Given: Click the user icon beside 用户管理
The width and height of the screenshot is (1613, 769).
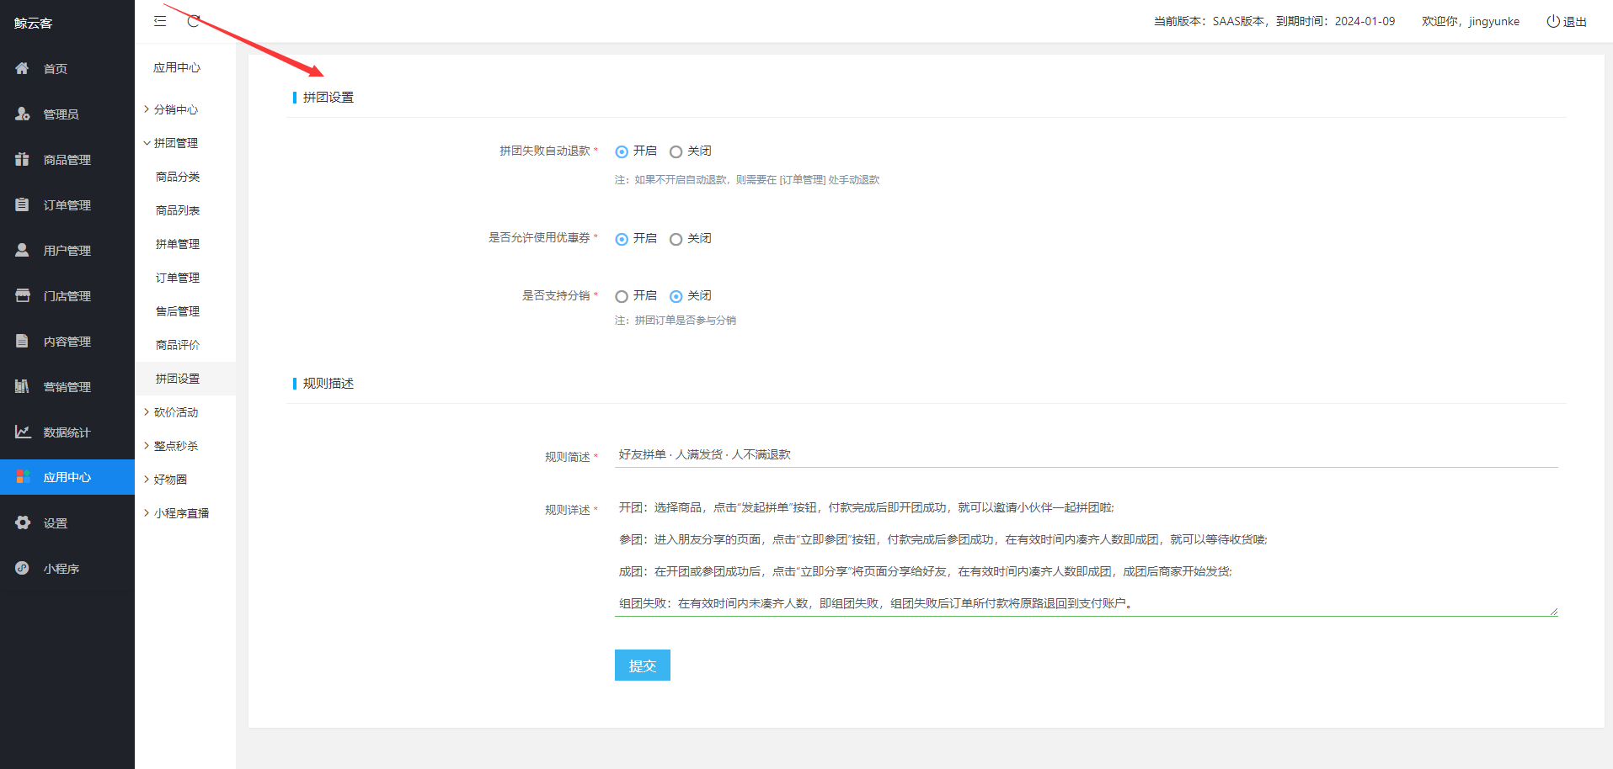Looking at the screenshot, I should click(22, 250).
